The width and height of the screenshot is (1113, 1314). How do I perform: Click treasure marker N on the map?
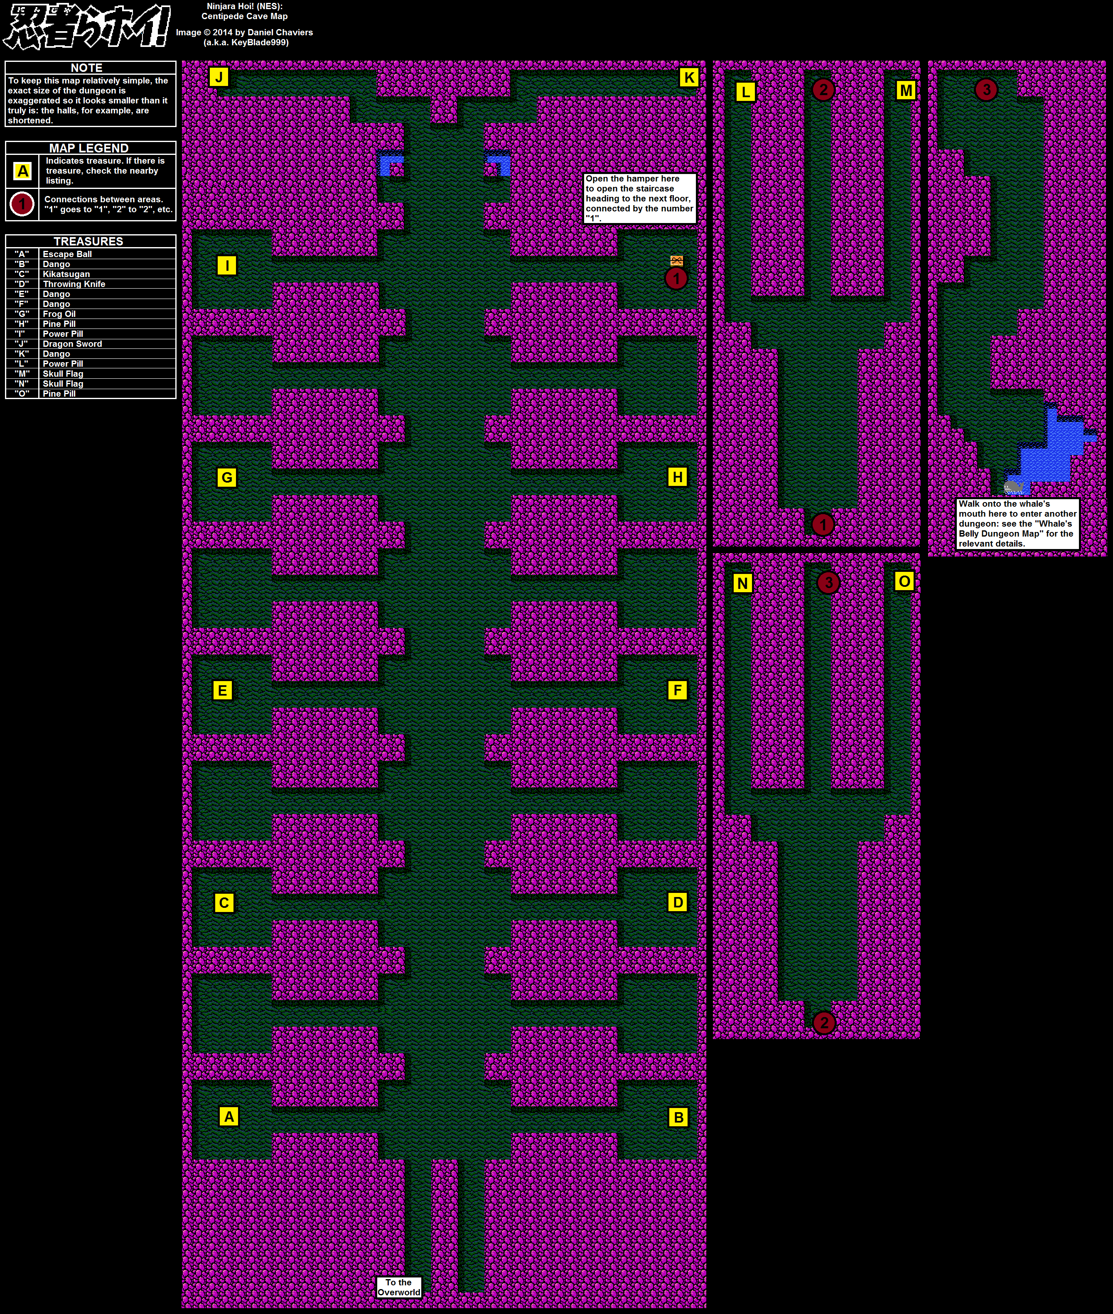742,583
